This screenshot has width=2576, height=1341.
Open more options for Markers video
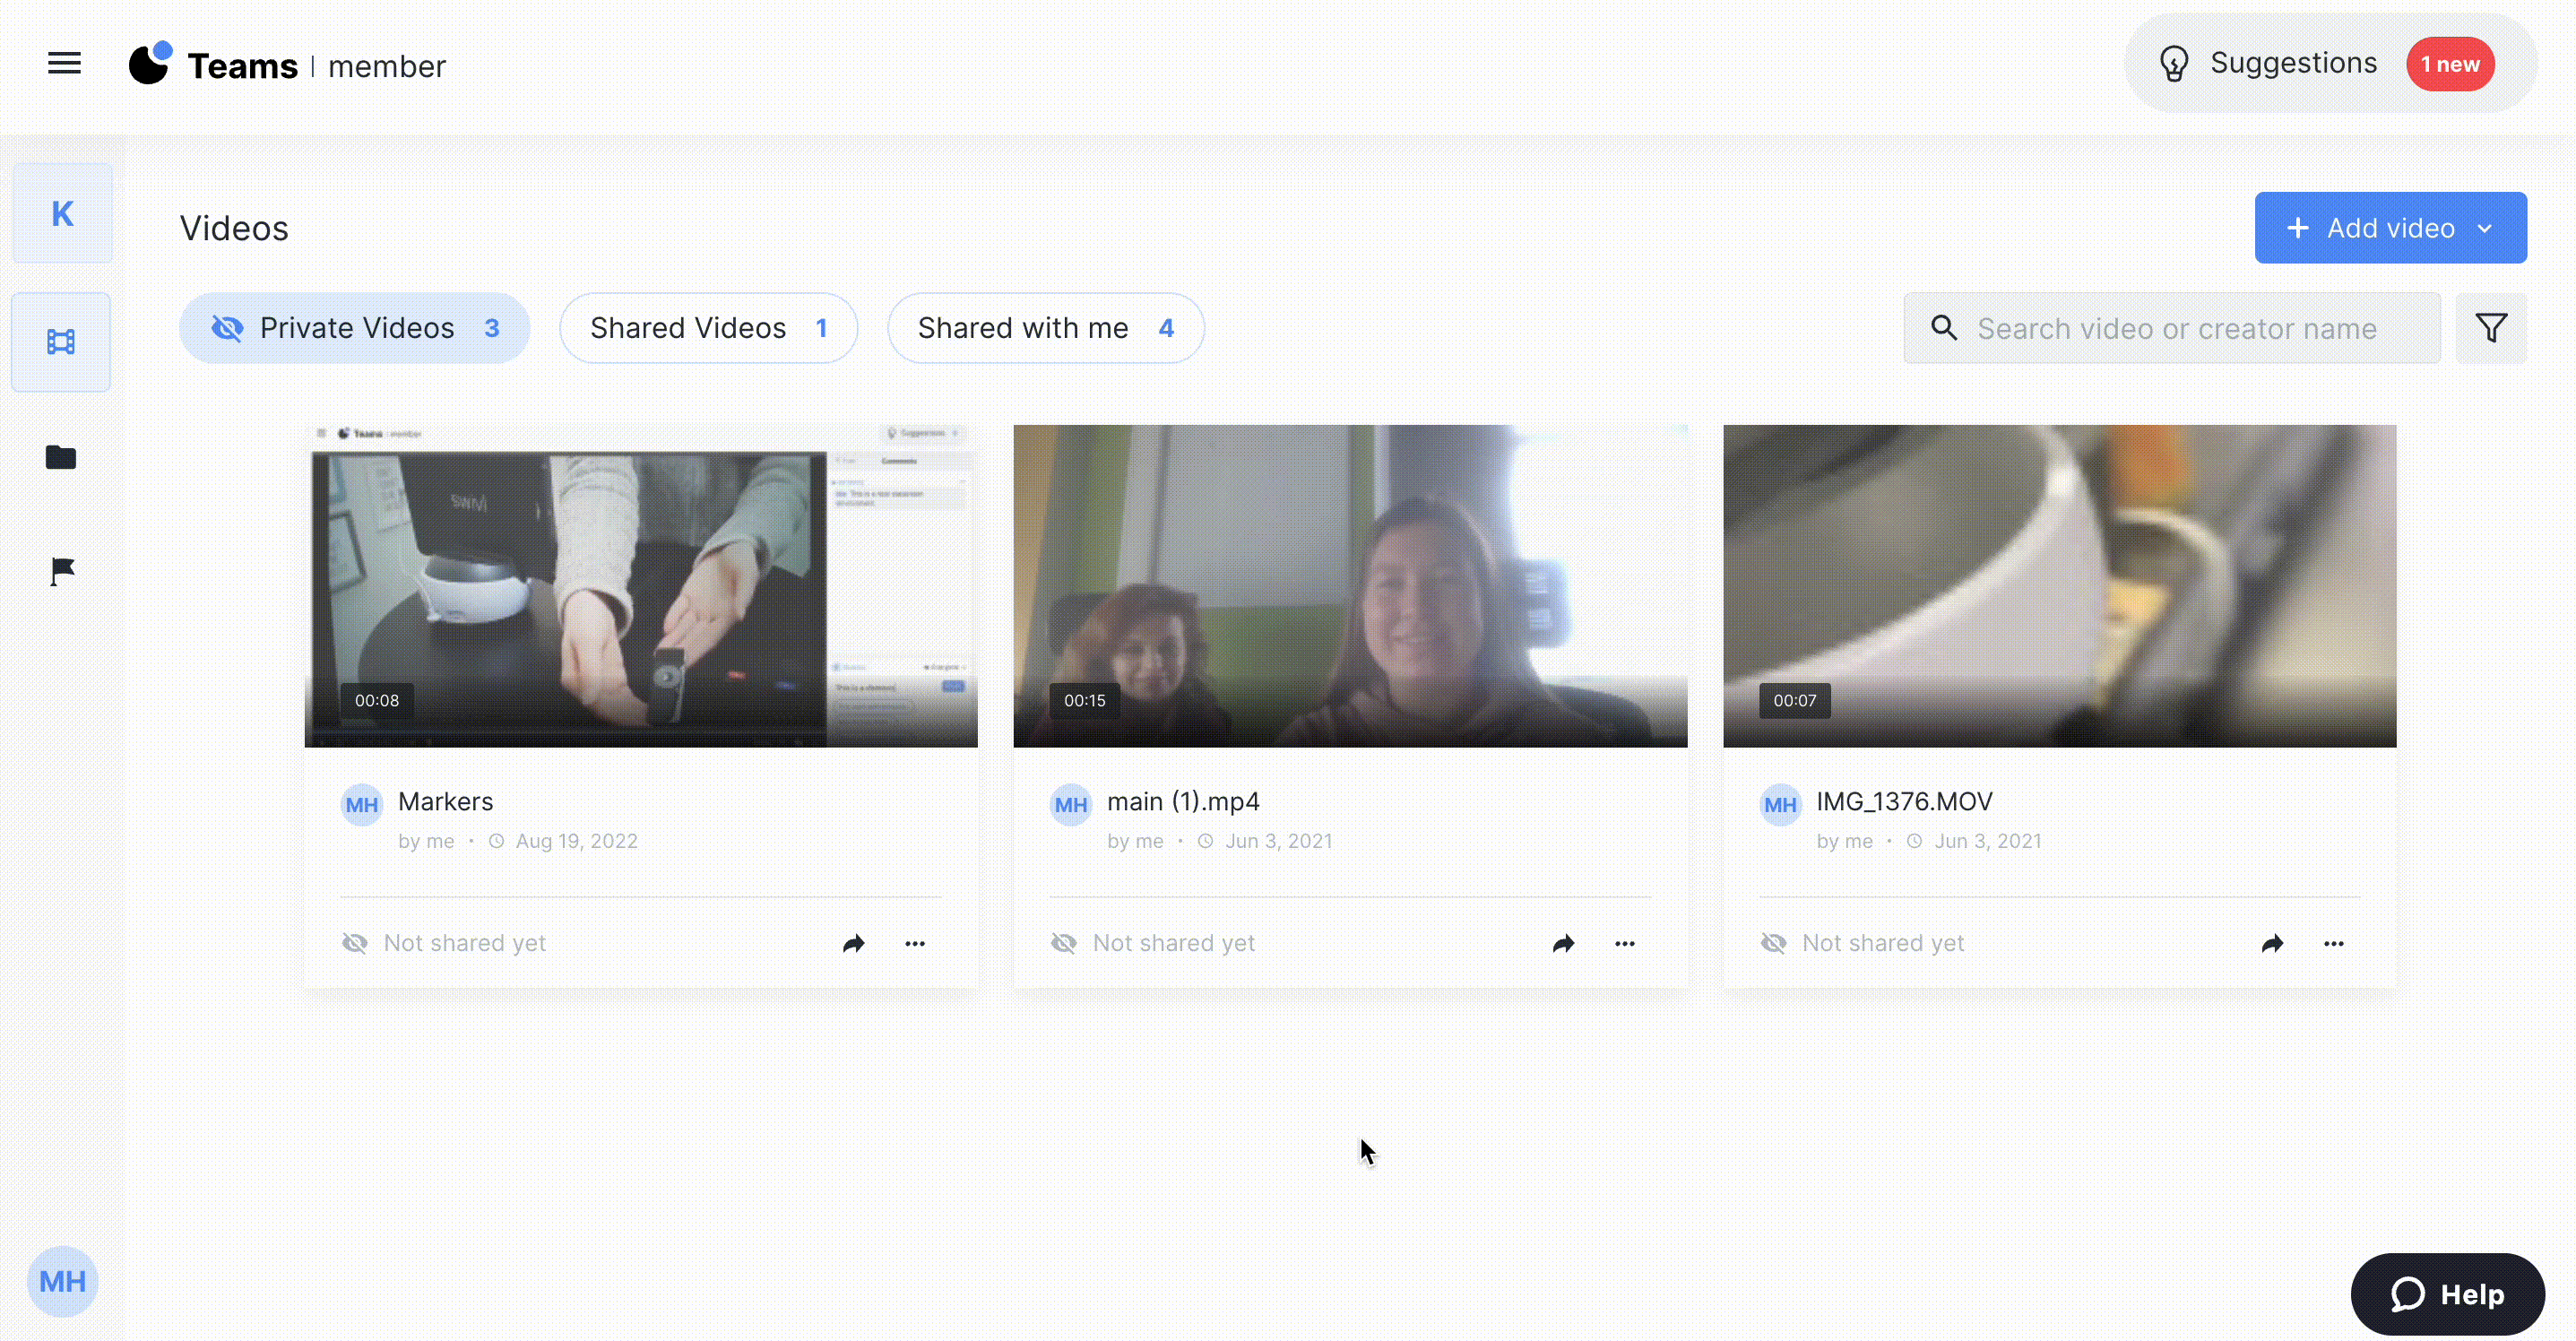[x=915, y=943]
